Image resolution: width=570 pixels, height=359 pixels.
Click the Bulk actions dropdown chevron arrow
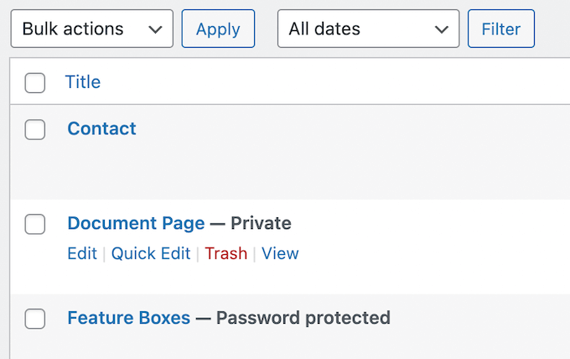click(x=155, y=29)
